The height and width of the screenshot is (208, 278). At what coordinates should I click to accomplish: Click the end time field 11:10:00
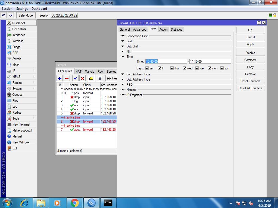[x=210, y=61]
